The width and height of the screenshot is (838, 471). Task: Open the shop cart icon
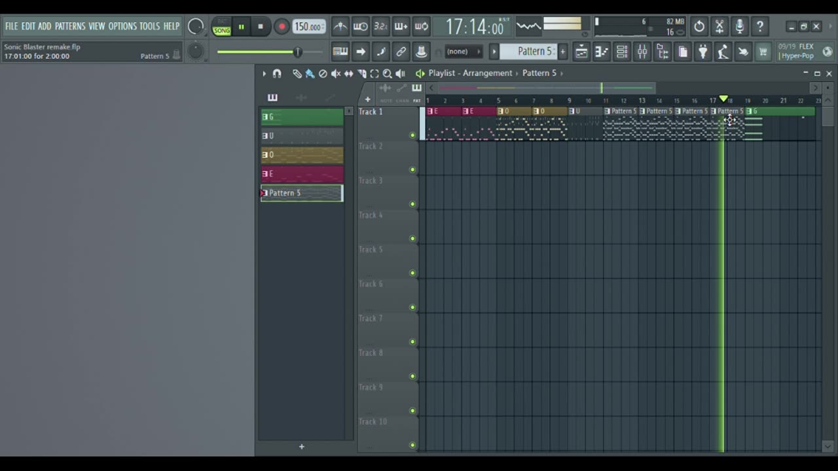click(x=763, y=52)
